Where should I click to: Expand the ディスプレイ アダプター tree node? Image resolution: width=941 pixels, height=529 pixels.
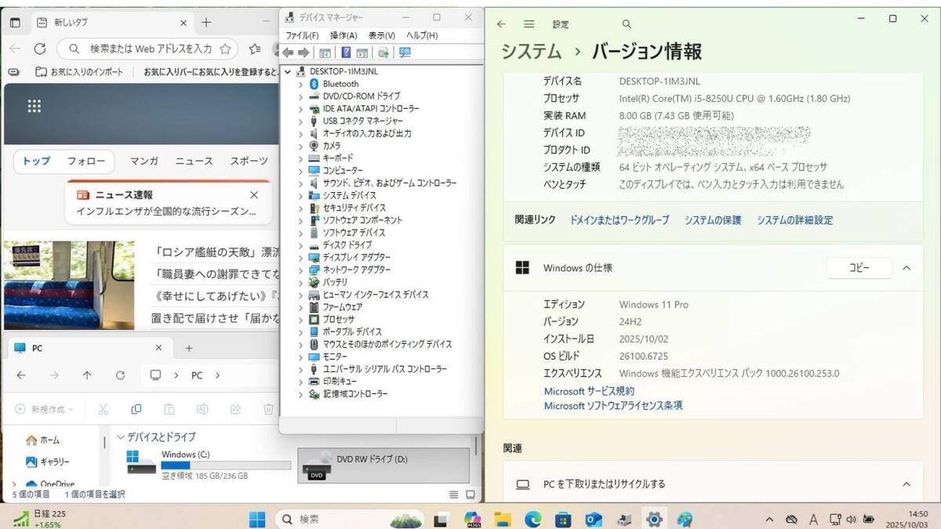(x=300, y=257)
